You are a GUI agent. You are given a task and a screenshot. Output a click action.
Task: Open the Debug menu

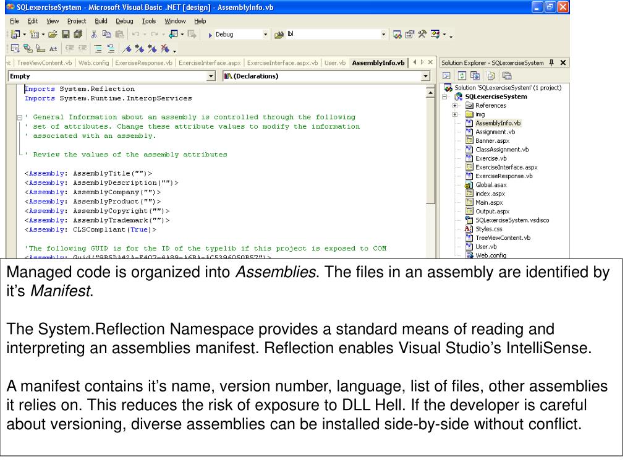[124, 21]
